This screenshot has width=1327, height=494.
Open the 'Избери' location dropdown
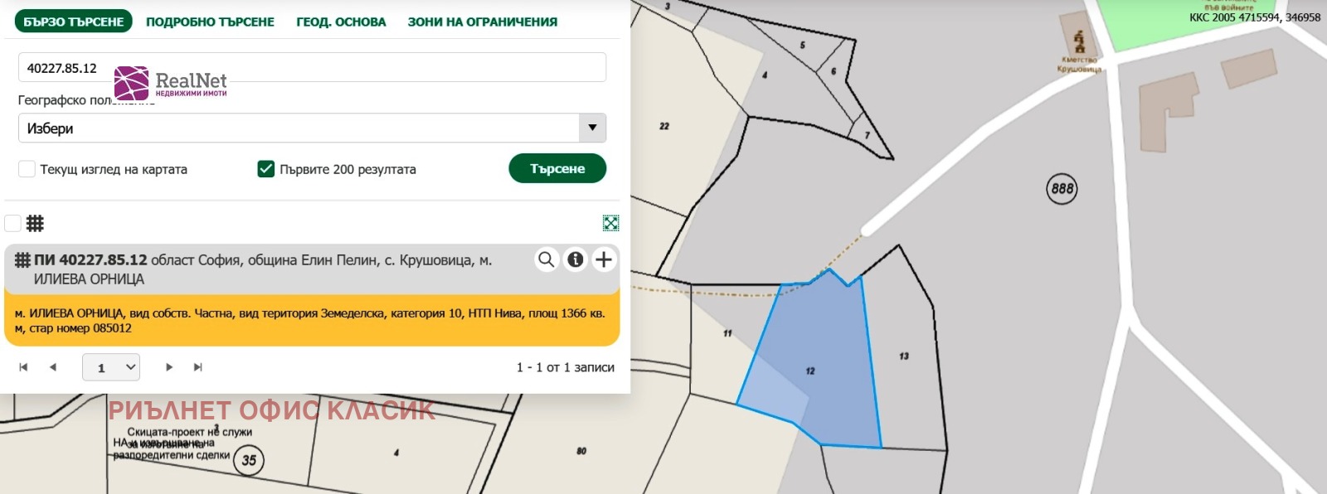point(312,128)
